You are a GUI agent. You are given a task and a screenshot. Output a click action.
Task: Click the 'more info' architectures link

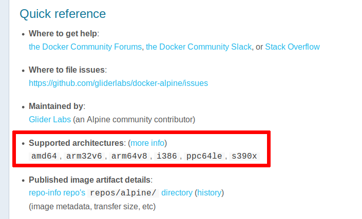coord(147,143)
